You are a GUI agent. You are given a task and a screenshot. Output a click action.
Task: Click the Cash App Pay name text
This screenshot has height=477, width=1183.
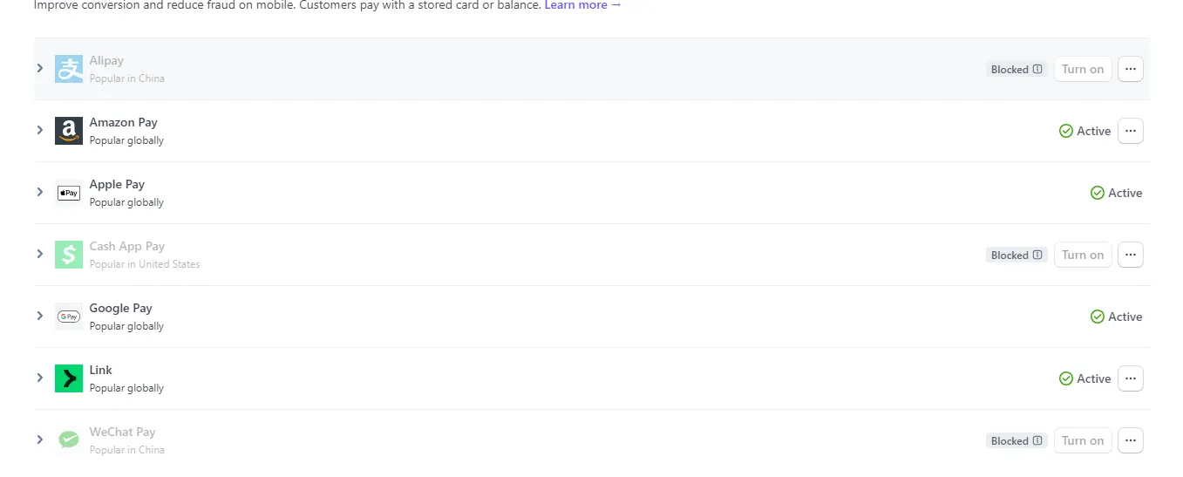(x=126, y=246)
